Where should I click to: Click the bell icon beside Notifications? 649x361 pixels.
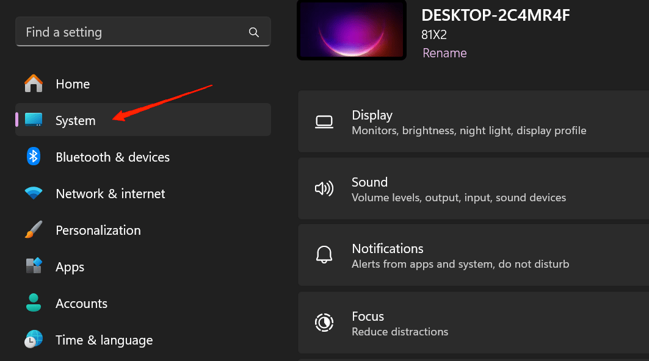324,255
